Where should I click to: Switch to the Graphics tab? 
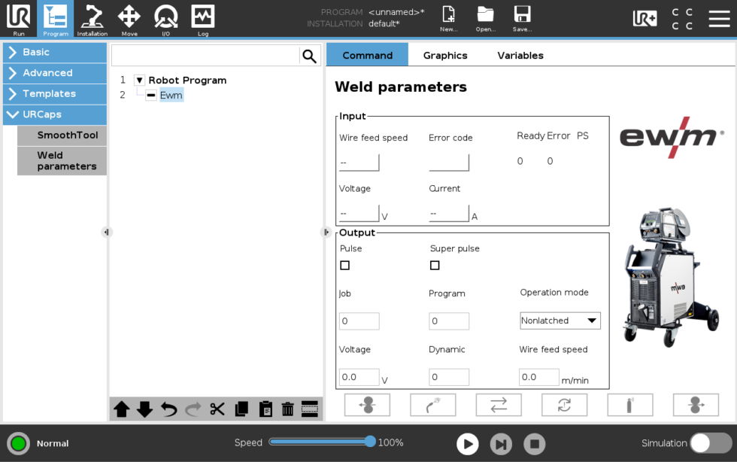tap(445, 55)
